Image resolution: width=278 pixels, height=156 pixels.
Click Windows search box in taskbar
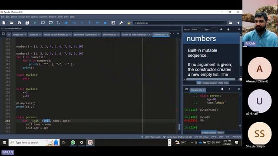tap(34, 143)
